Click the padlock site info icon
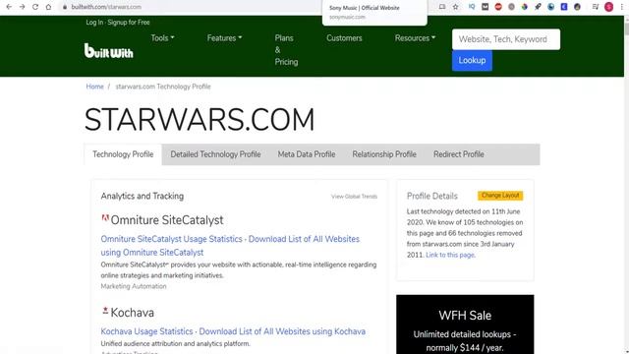Image resolution: width=629 pixels, height=354 pixels. (65, 7)
